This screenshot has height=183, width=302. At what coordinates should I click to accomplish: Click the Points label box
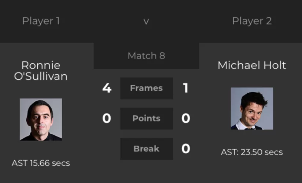[147, 119]
